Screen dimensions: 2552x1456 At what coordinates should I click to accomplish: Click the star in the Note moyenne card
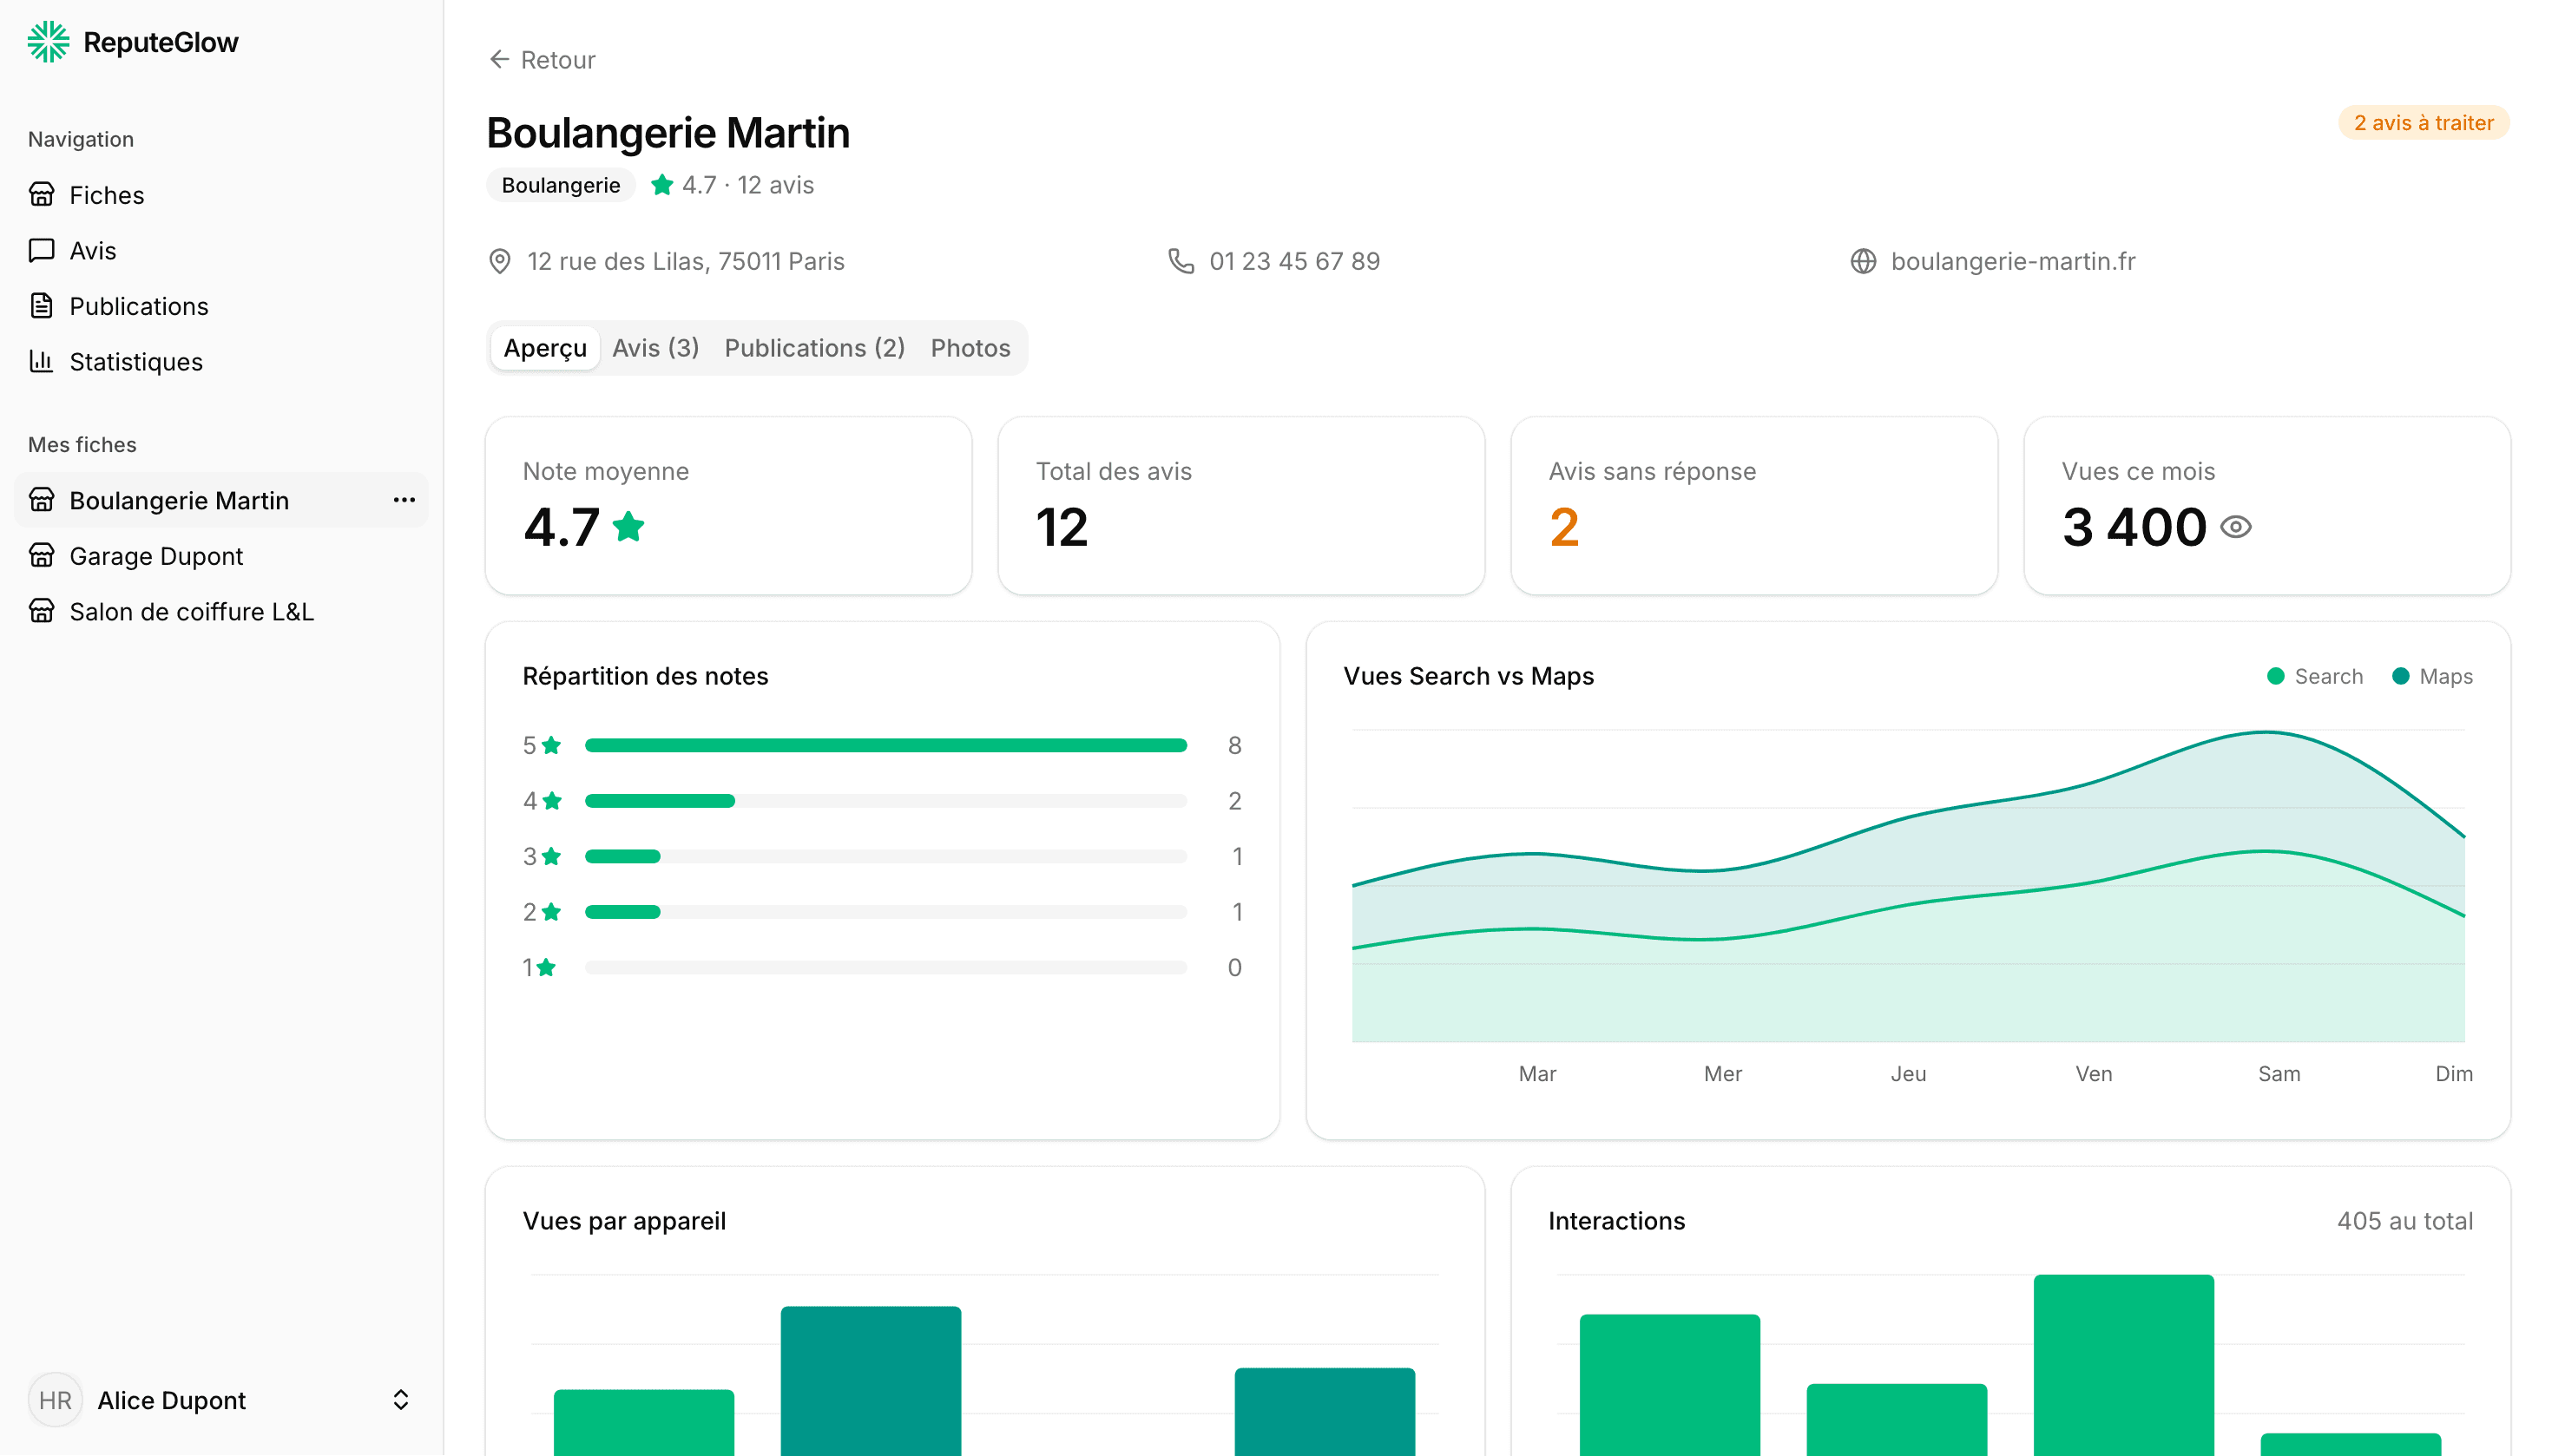pyautogui.click(x=628, y=526)
